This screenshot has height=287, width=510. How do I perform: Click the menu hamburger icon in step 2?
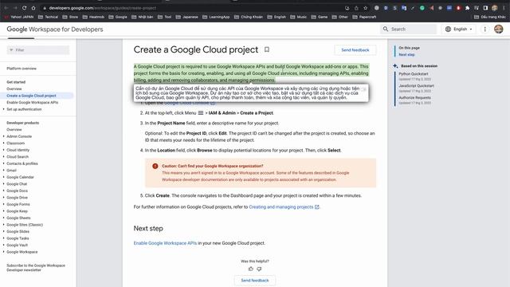201,113
